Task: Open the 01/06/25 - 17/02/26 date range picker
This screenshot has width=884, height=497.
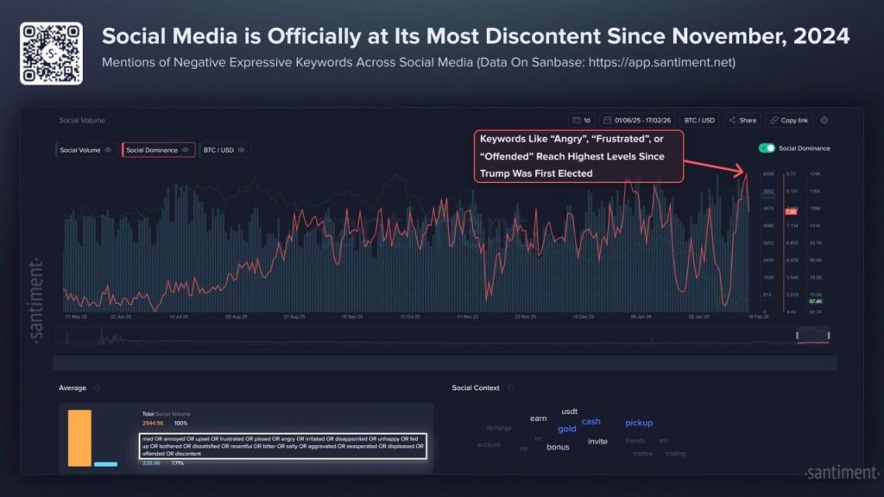Action: click(x=643, y=120)
